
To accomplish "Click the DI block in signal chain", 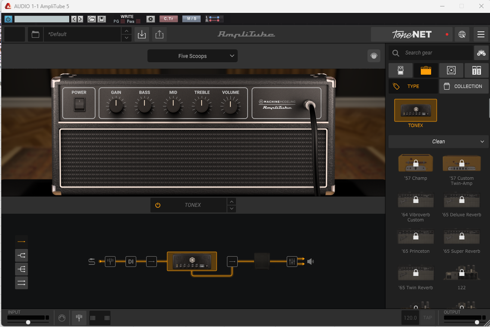I will [x=131, y=261].
